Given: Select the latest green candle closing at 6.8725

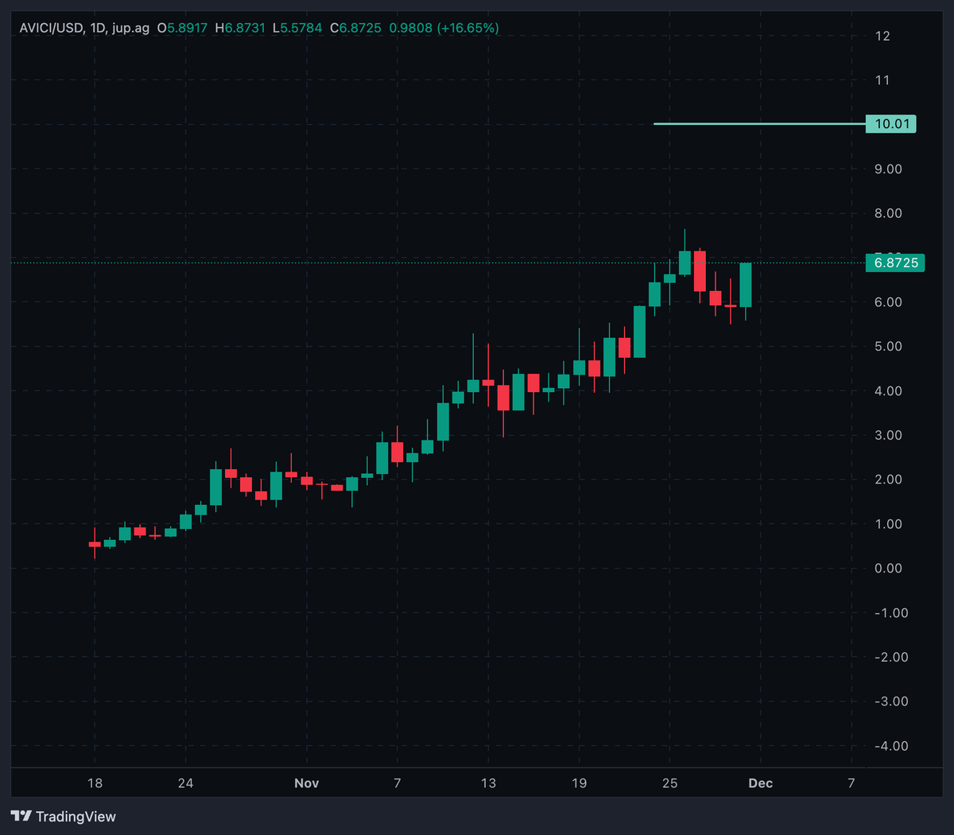Looking at the screenshot, I should tap(746, 285).
